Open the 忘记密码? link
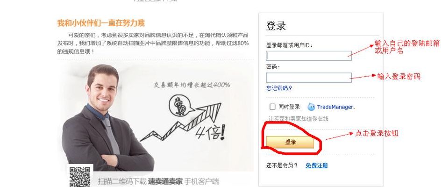Image resolution: width=448 pixels, height=187 pixels. coord(279,88)
